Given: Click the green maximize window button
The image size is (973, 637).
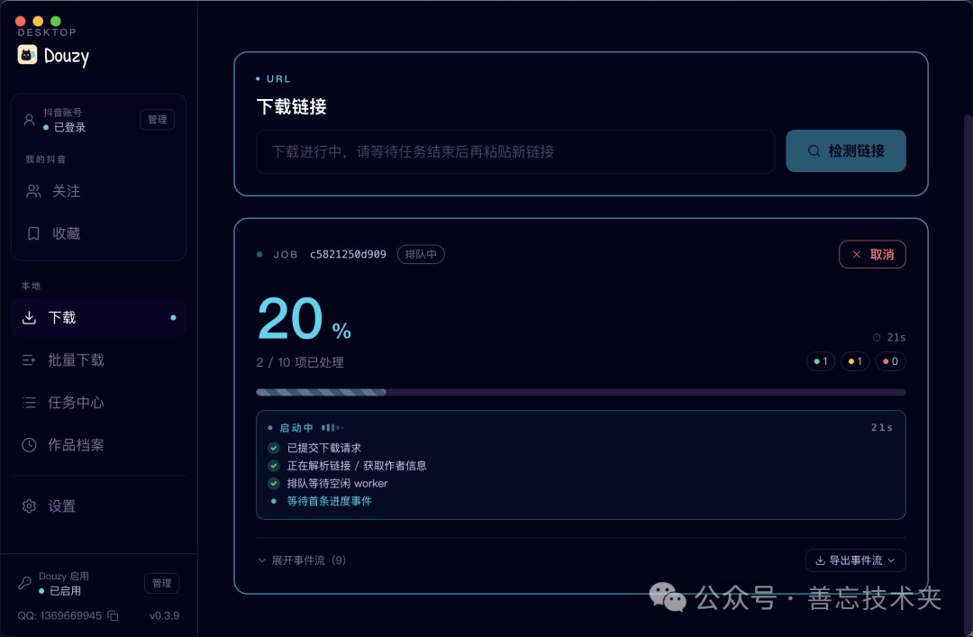Looking at the screenshot, I should (56, 21).
